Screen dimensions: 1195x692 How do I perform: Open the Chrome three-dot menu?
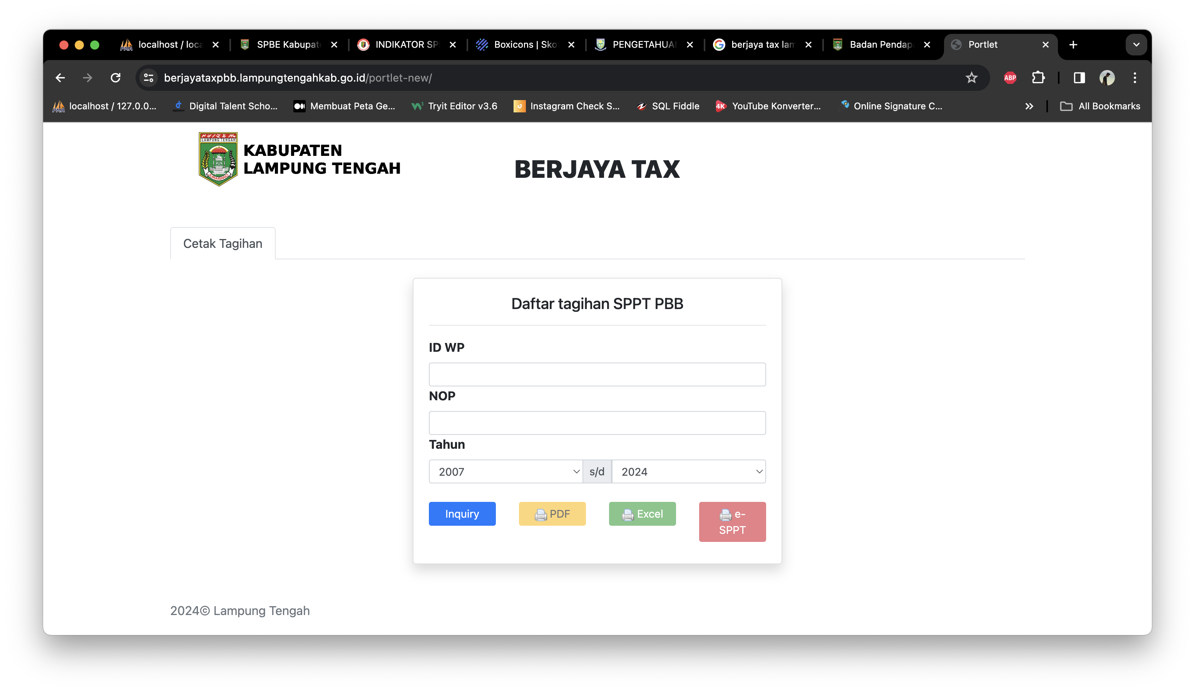coord(1134,78)
